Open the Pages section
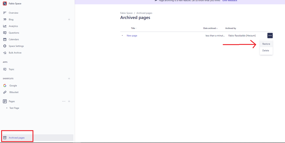The width and height of the screenshot is (285, 143). [x=12, y=101]
